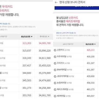Select monthly payment 318,243
Viewport: 99px width, 99px height.
(27, 58)
